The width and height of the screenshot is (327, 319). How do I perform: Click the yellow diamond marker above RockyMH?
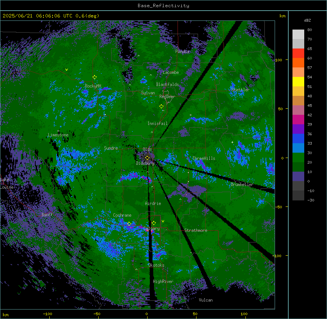[94, 77]
